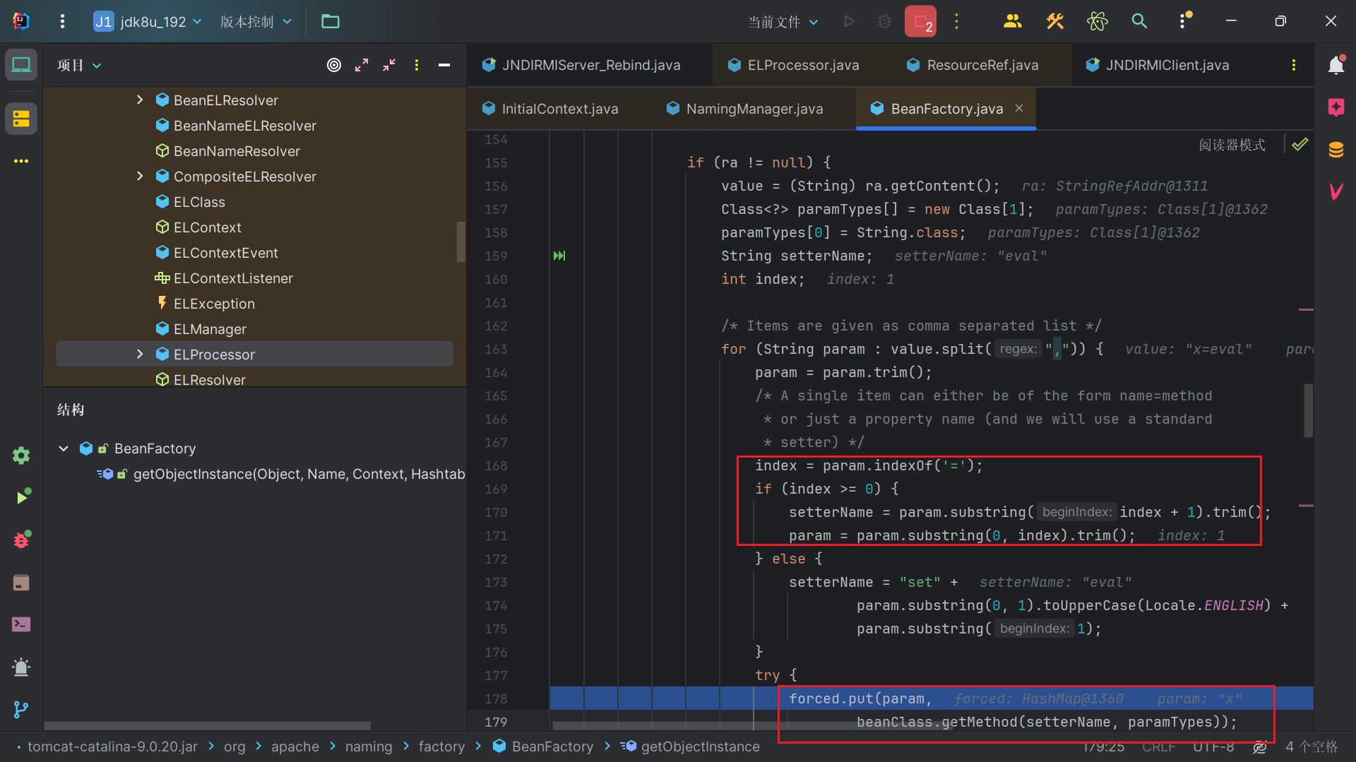Open the Debug tool window bug icon
1356x762 pixels.
point(21,540)
